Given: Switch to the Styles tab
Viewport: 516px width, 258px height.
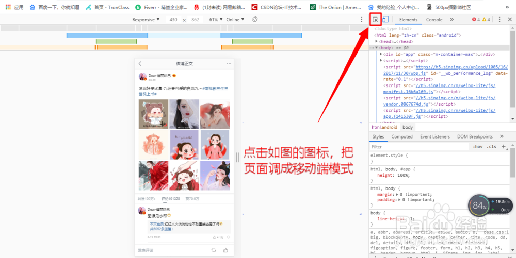Looking at the screenshot, I should click(x=378, y=137).
